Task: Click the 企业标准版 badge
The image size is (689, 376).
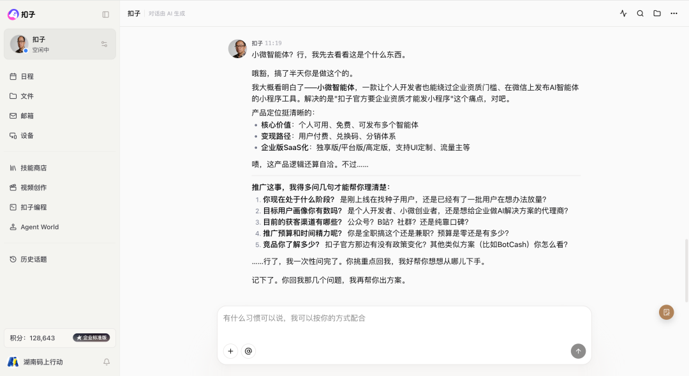Action: [x=91, y=338]
